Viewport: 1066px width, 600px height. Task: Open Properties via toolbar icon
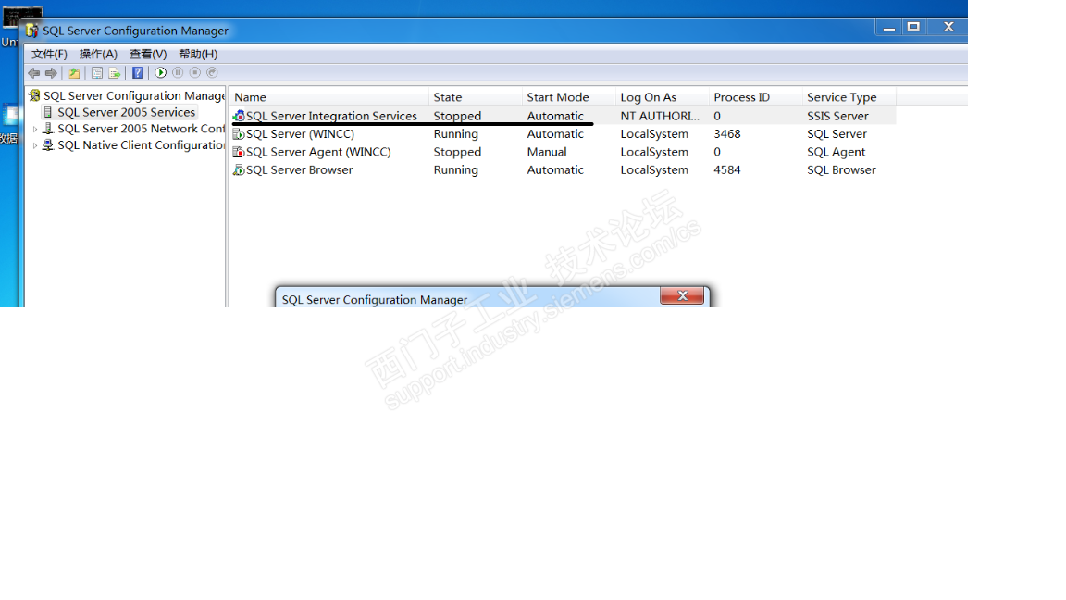click(97, 73)
